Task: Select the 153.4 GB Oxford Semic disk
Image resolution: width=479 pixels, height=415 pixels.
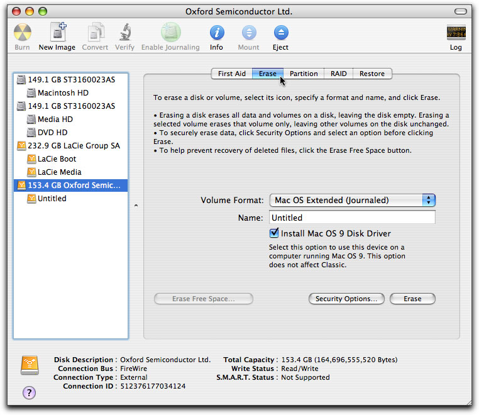Action: (71, 185)
